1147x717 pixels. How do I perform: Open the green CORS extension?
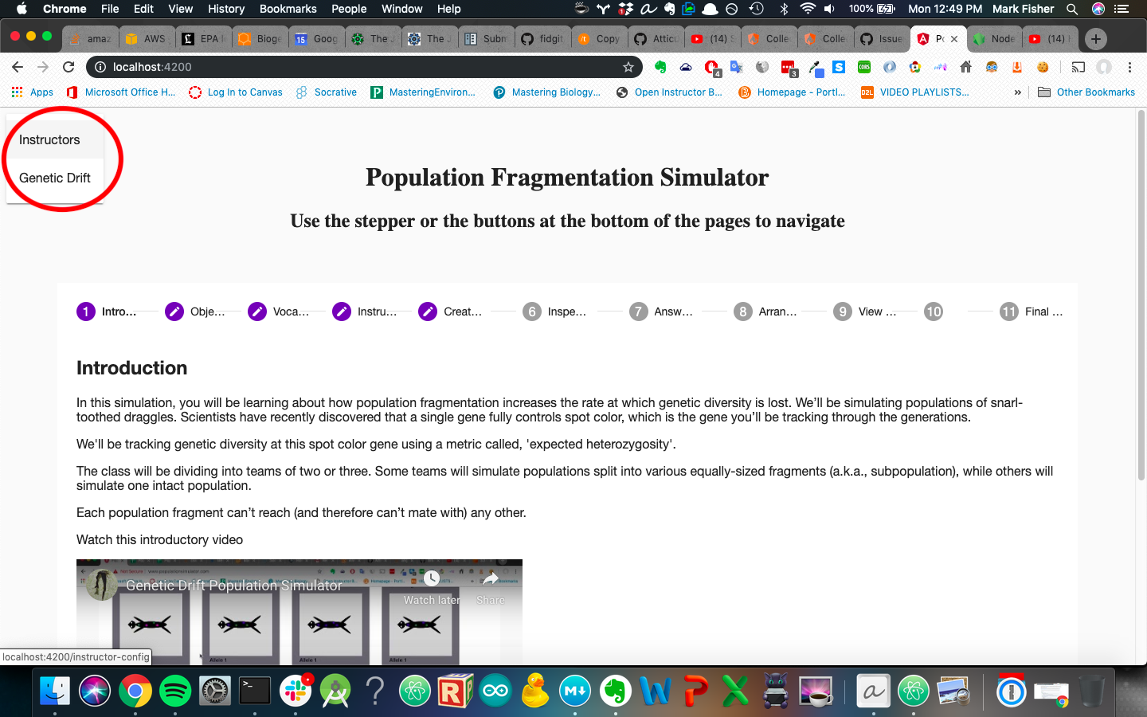pos(864,67)
